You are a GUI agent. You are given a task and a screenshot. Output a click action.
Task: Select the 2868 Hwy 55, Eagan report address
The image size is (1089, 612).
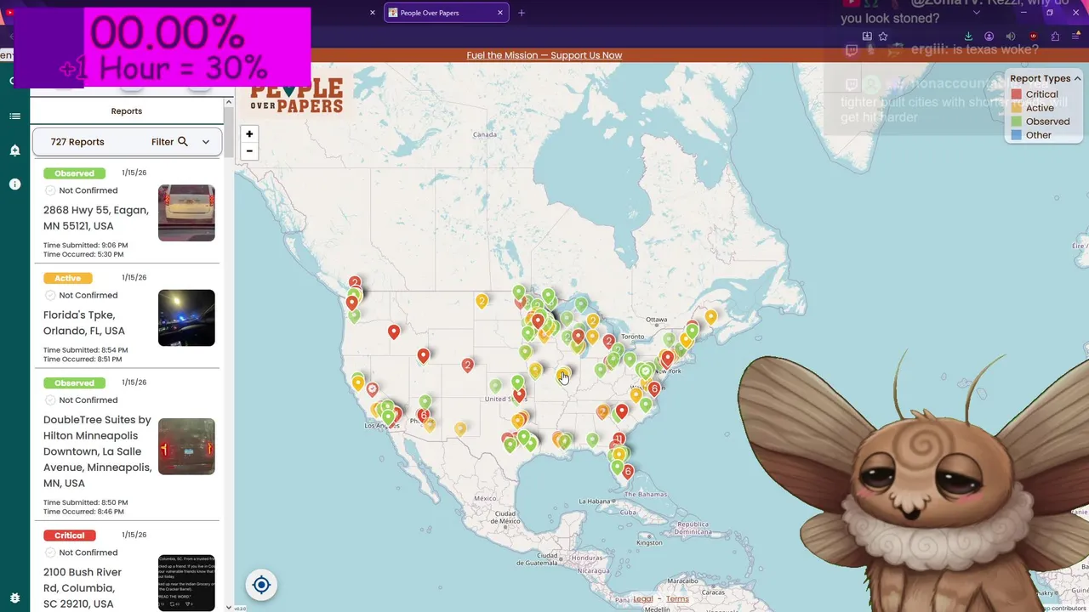(95, 218)
